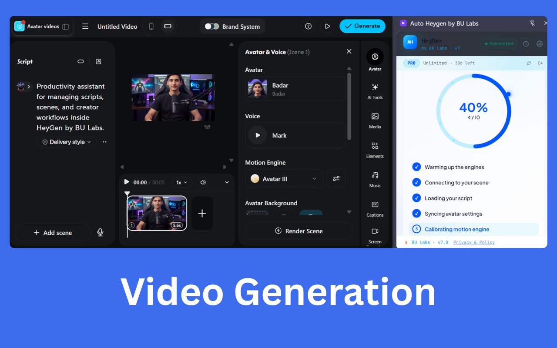Open the Music panel
Screen dimensions: 557x348
point(375,179)
